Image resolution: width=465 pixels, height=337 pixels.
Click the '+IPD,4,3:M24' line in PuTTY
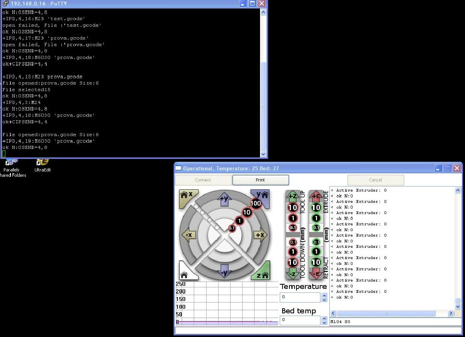click(x=21, y=102)
